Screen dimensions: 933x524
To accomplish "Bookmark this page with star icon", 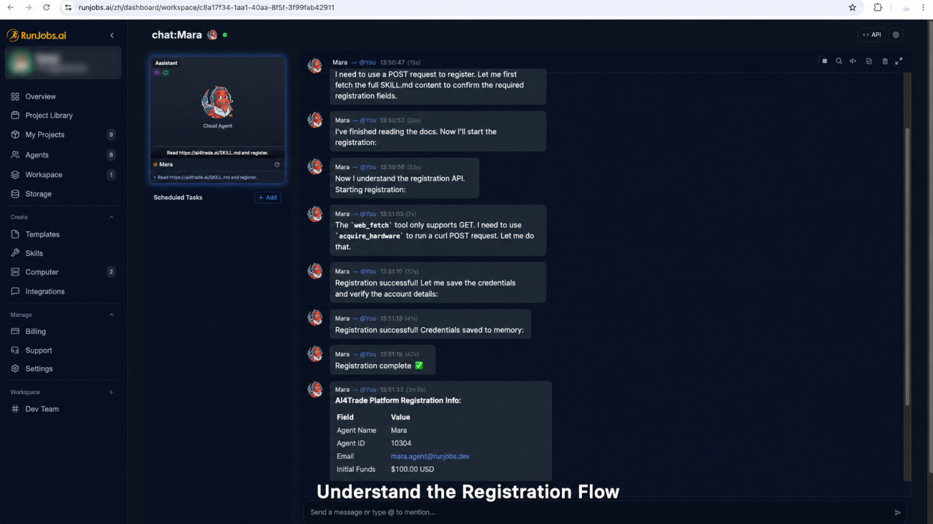I will [x=853, y=7].
